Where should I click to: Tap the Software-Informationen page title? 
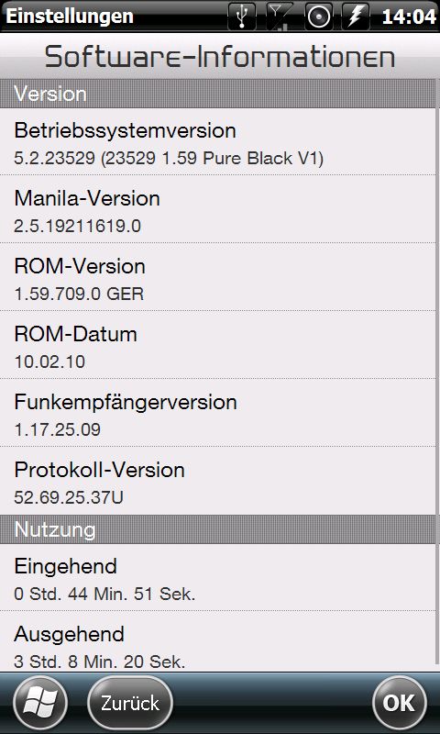(220, 57)
